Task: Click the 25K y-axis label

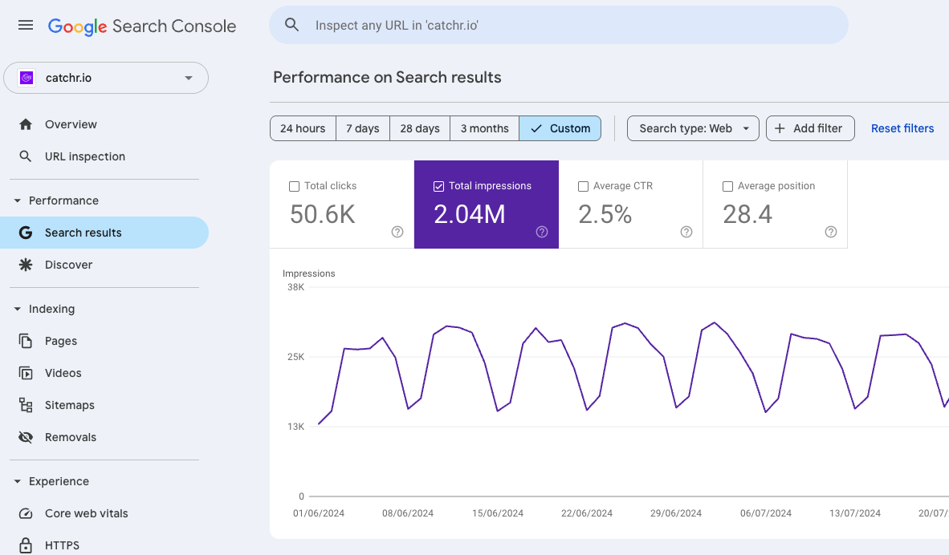Action: [296, 357]
